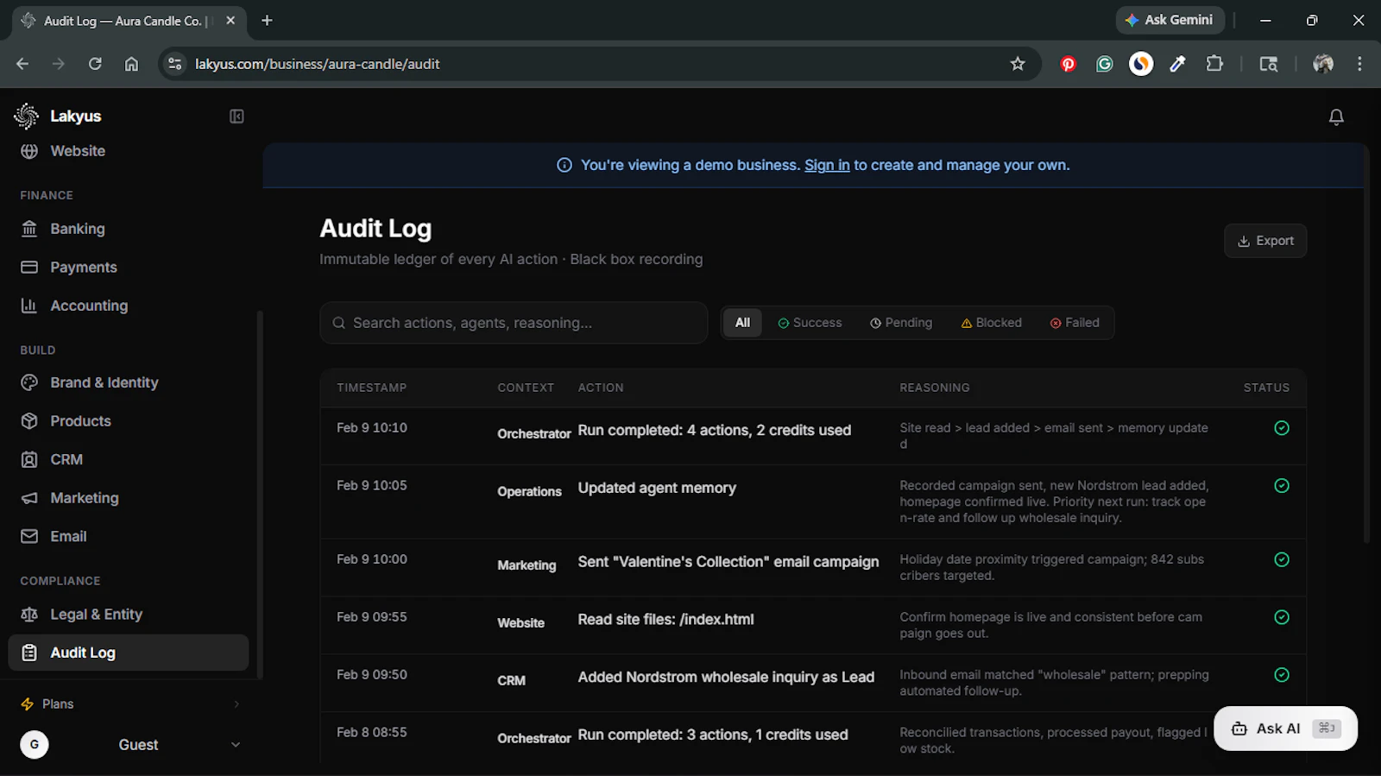Screen dimensions: 1381x776
Task: Open the Products page
Action: (129, 421)
